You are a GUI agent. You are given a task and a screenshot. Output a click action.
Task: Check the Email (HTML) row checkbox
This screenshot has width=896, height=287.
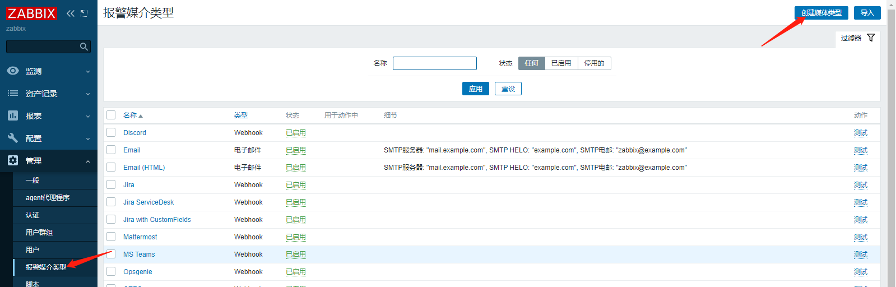point(111,167)
